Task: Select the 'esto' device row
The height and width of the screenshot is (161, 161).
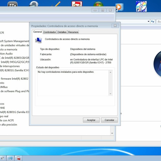Action: tap(2, 83)
